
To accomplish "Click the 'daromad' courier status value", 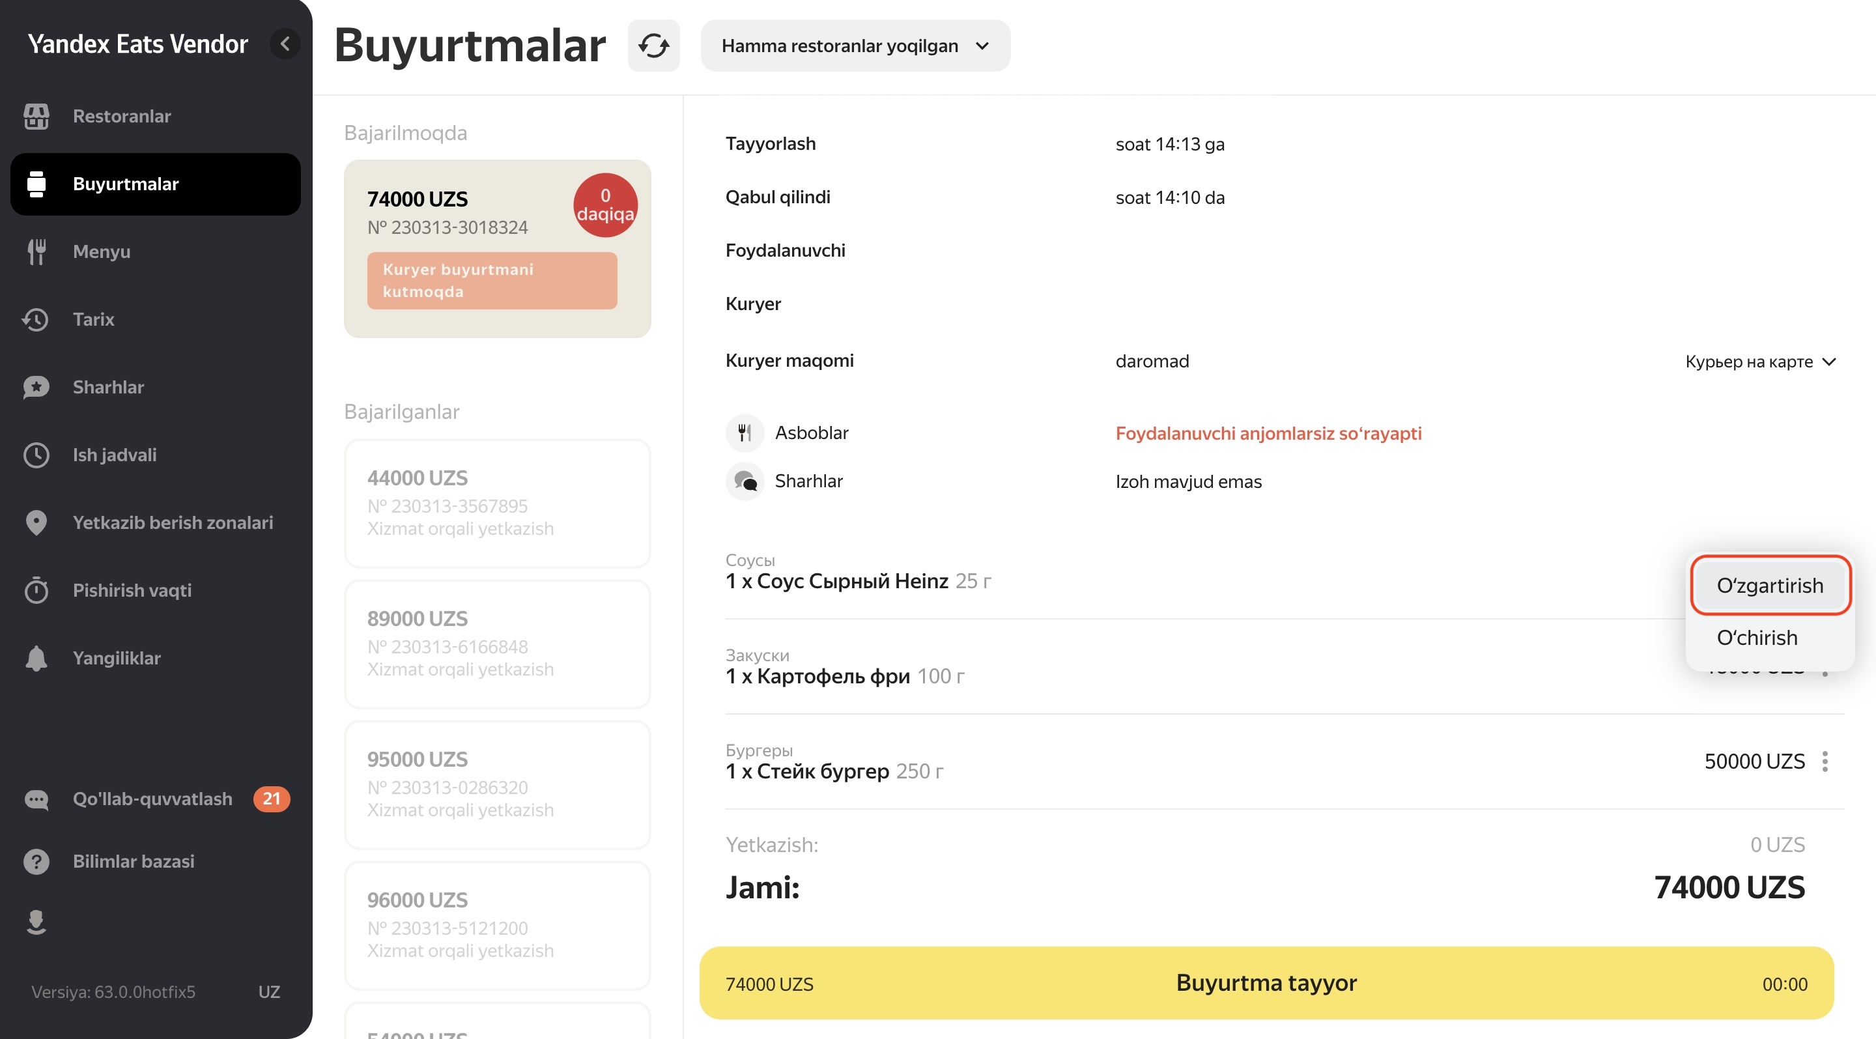I will pos(1152,360).
